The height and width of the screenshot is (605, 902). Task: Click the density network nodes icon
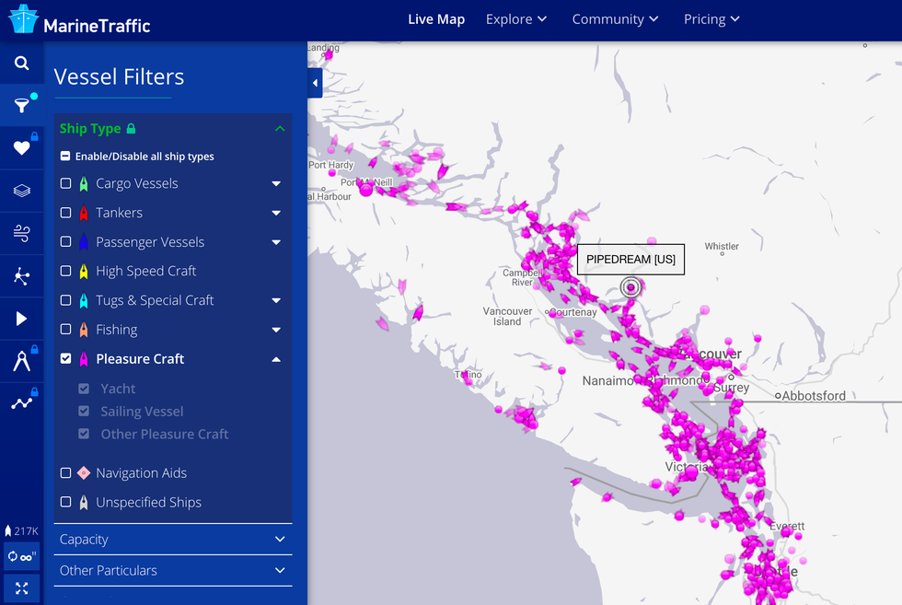pos(21,276)
